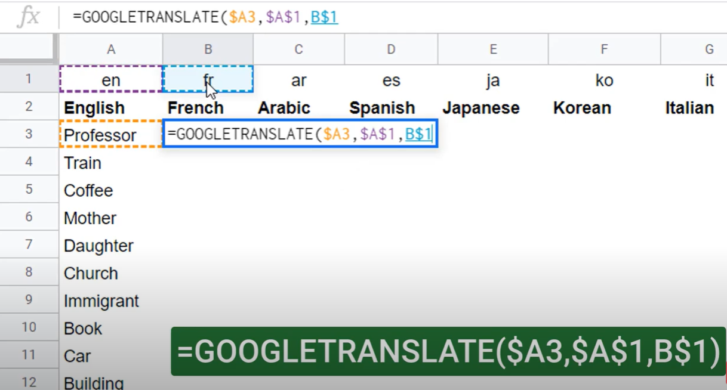Click the cell containing 'es'
The width and height of the screenshot is (727, 390).
point(391,79)
